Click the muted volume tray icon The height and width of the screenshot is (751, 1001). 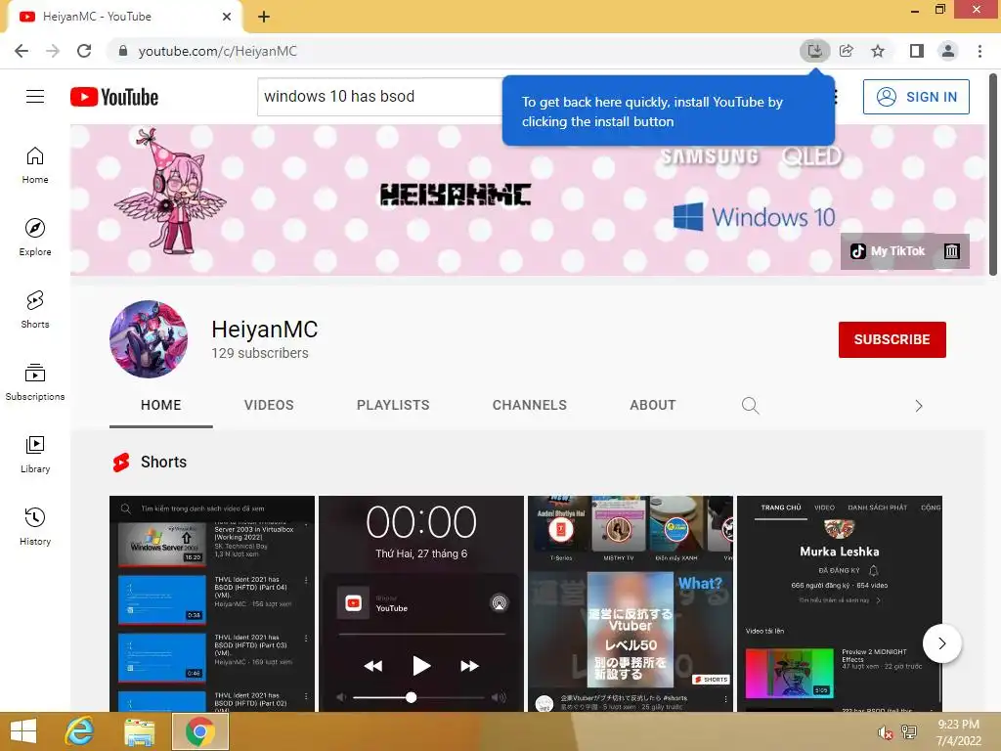(x=885, y=732)
